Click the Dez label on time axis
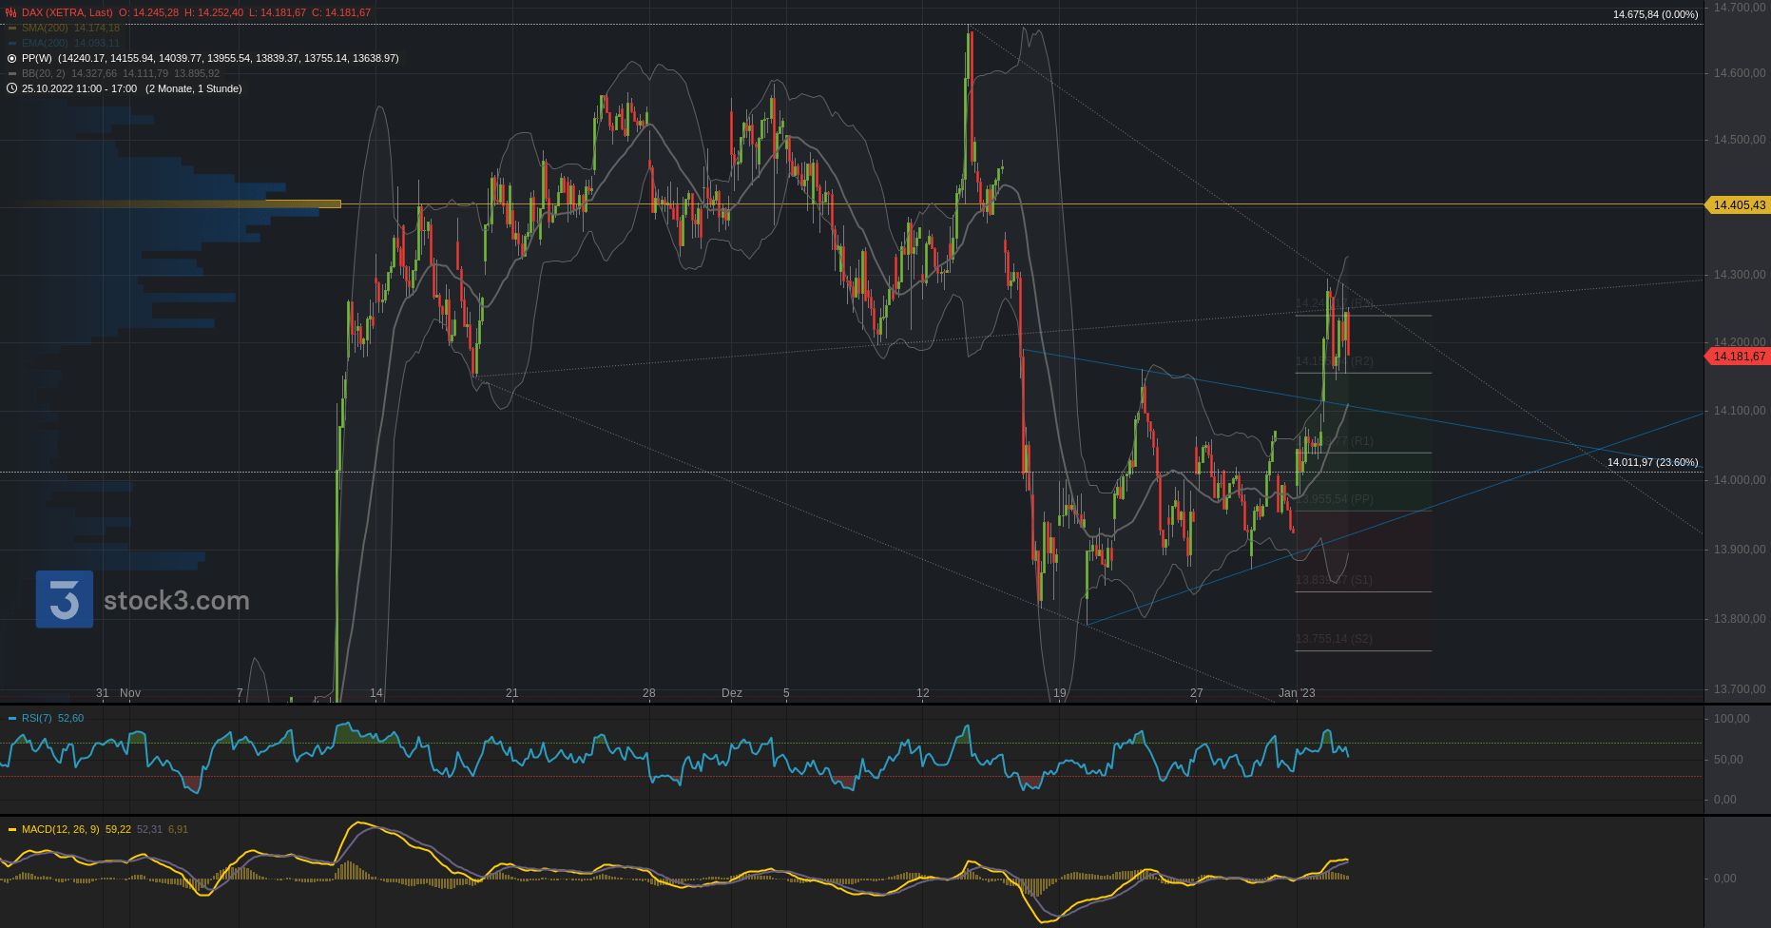Screen dimensions: 1771x928 pyautogui.click(x=731, y=693)
